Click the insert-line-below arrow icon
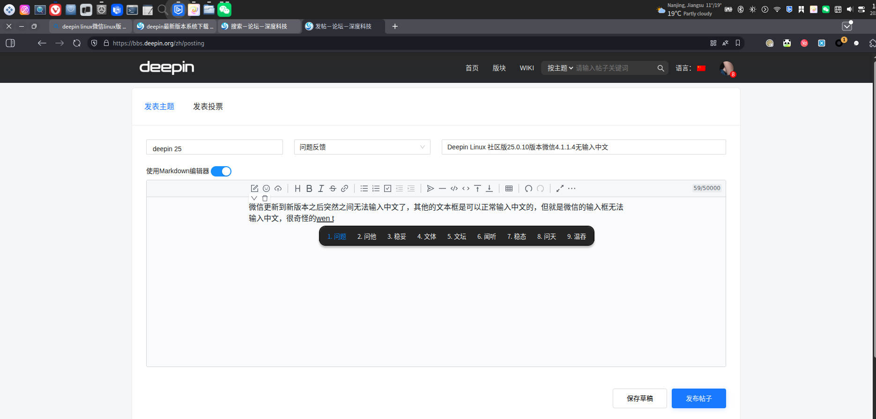 coord(489,188)
